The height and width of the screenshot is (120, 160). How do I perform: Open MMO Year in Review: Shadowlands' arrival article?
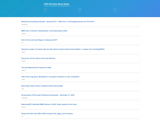coord(44,31)
